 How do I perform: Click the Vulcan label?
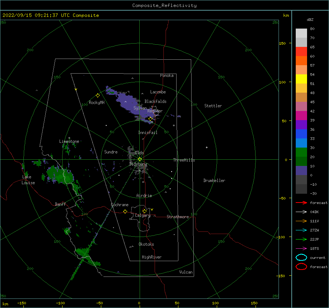[186, 272]
